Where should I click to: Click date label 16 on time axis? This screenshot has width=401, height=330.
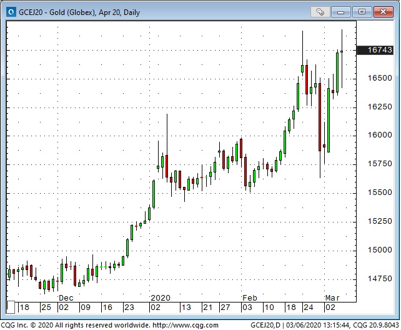point(107,307)
